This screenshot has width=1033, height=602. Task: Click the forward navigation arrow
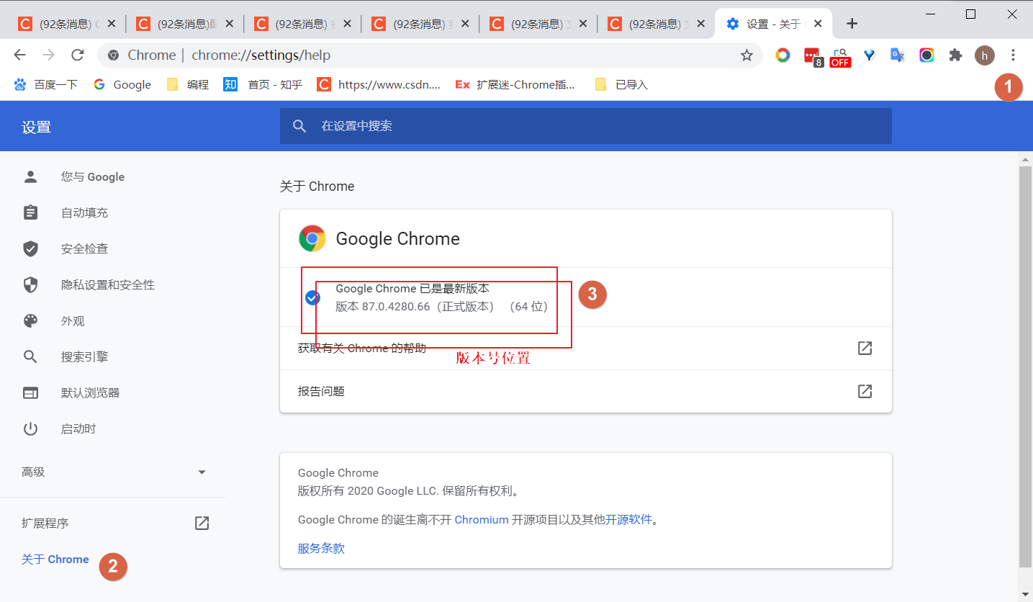pyautogui.click(x=49, y=55)
